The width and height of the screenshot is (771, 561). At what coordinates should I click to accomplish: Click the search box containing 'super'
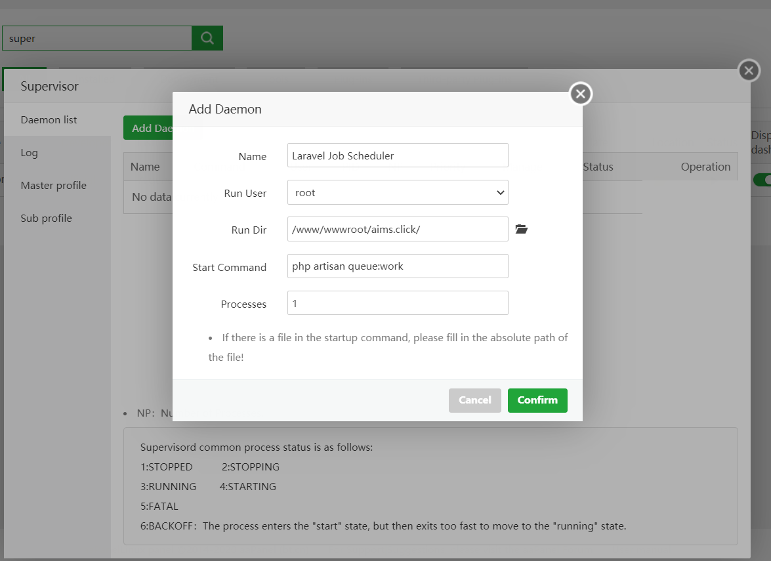97,38
